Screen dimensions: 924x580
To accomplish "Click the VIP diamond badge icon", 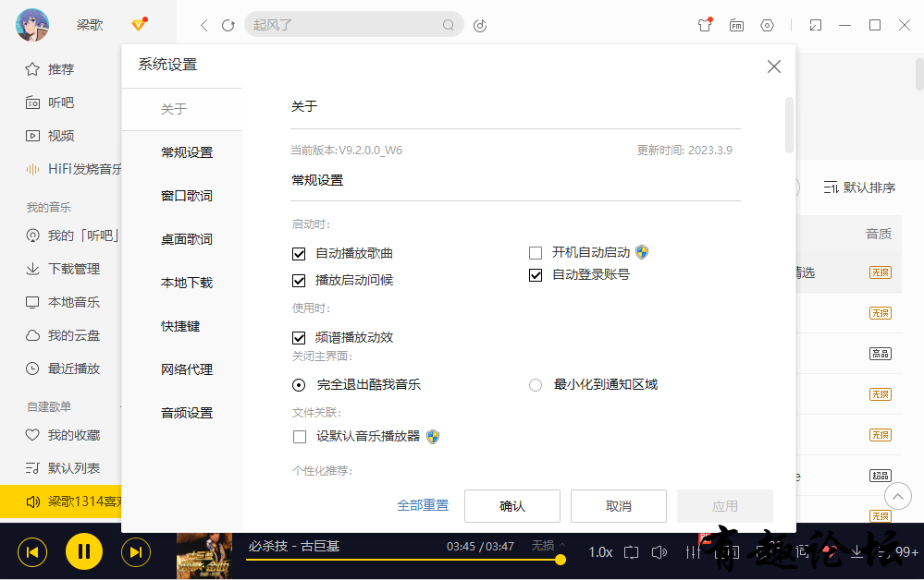I will tap(139, 25).
